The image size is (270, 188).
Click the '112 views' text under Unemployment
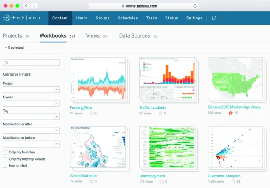[x=146, y=181]
